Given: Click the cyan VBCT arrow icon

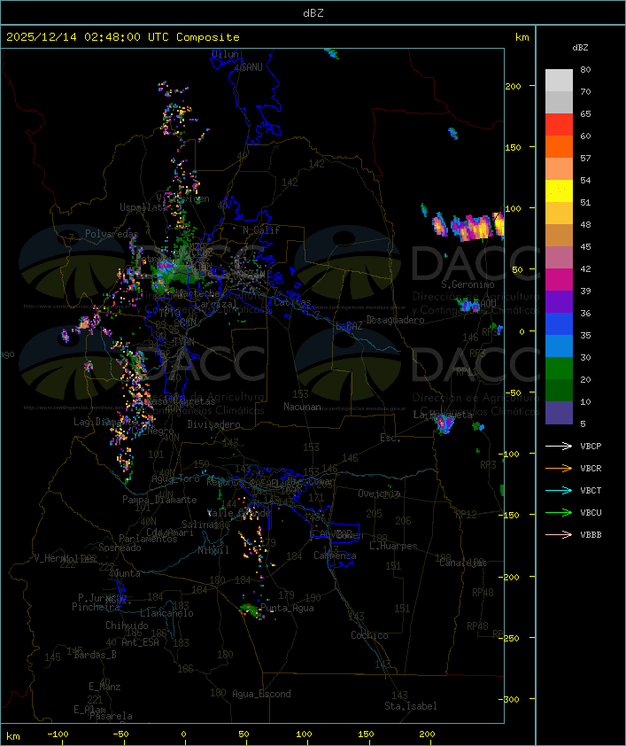Looking at the screenshot, I should pyautogui.click(x=559, y=490).
